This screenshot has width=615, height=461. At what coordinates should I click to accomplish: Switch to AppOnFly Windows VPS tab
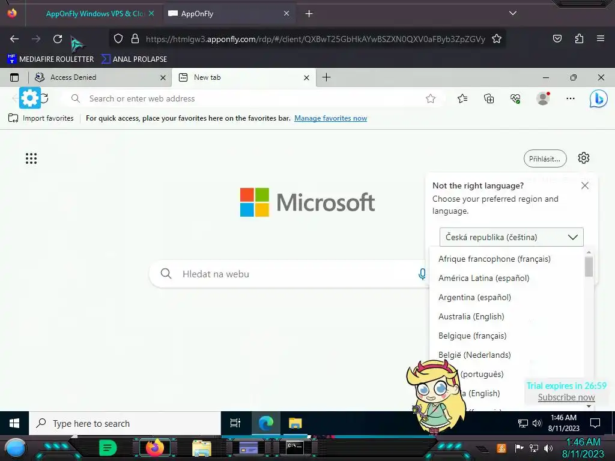pyautogui.click(x=95, y=14)
